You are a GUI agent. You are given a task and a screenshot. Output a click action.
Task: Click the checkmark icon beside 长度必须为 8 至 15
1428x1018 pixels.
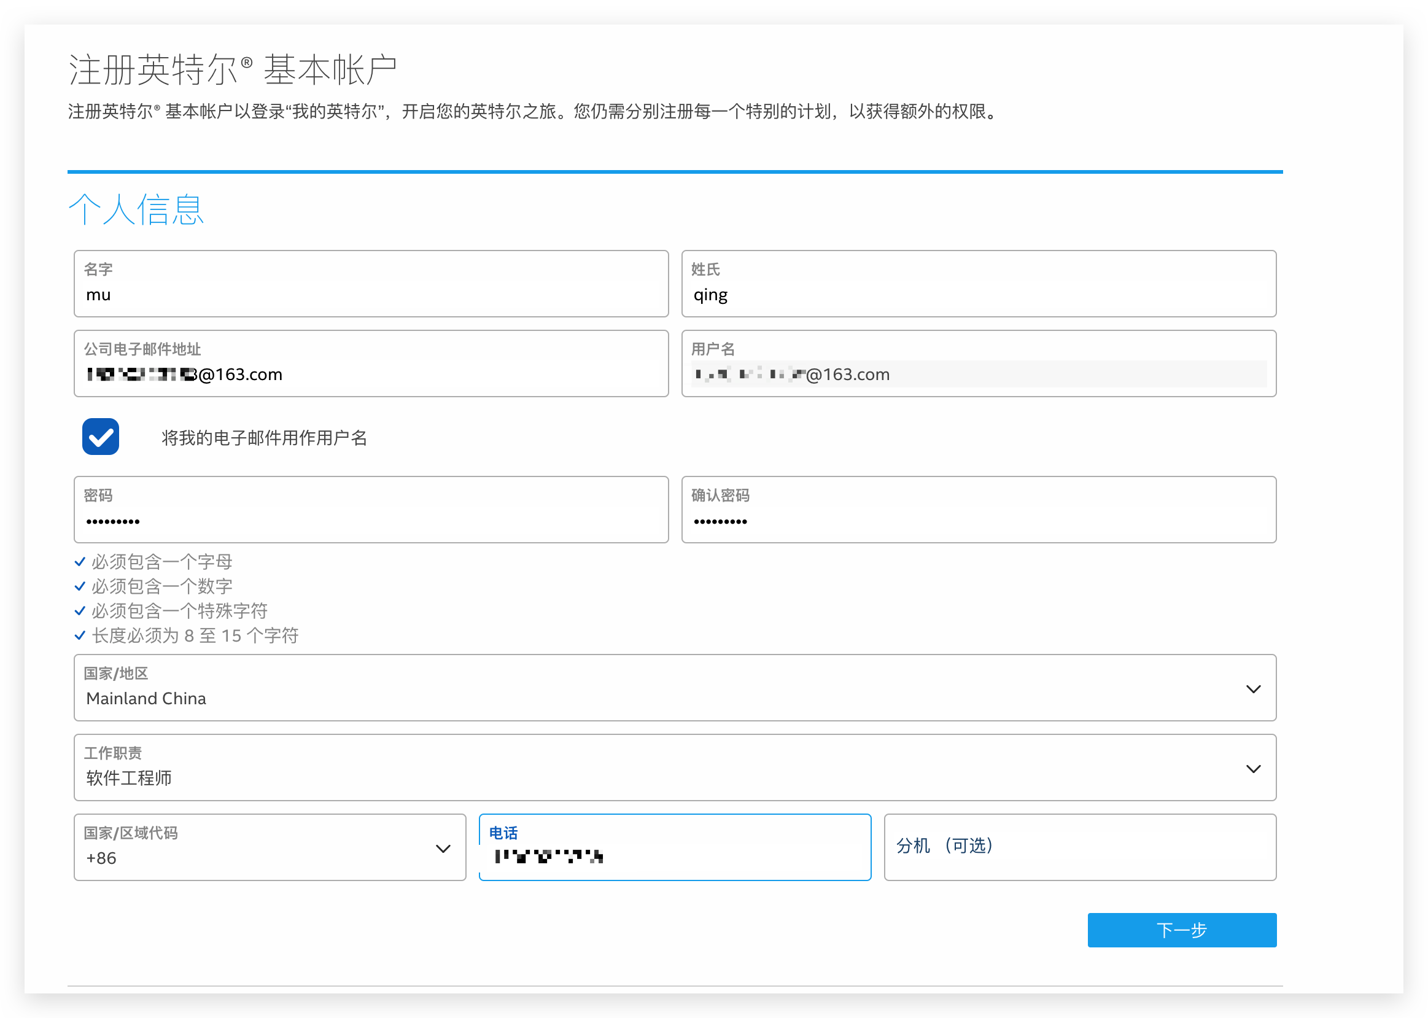(x=80, y=635)
